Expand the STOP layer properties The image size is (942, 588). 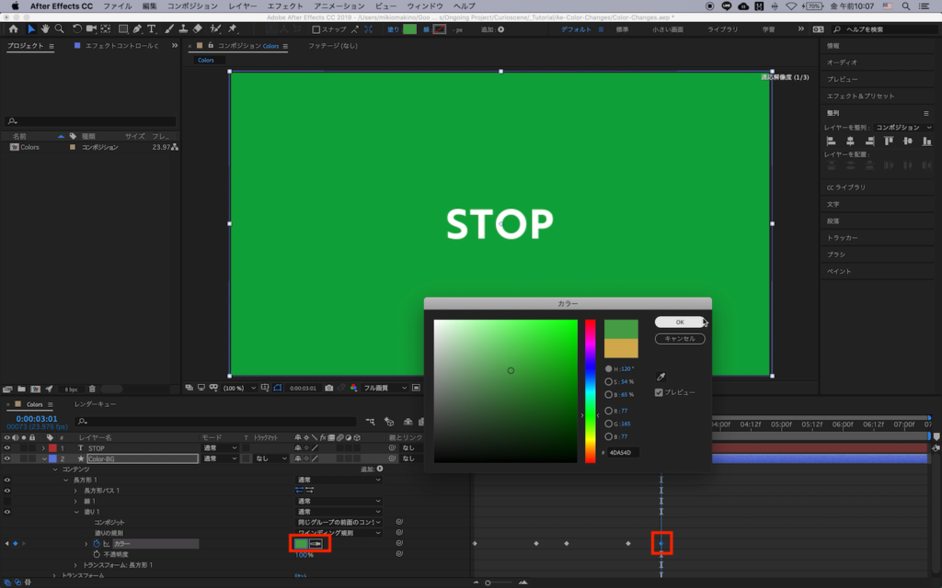click(42, 447)
